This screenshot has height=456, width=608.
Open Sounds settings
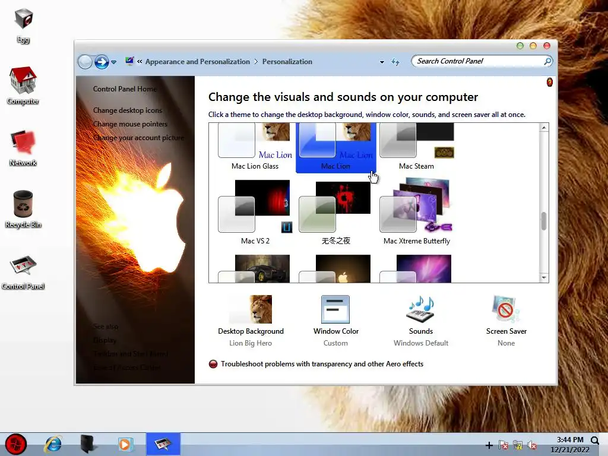pyautogui.click(x=421, y=321)
